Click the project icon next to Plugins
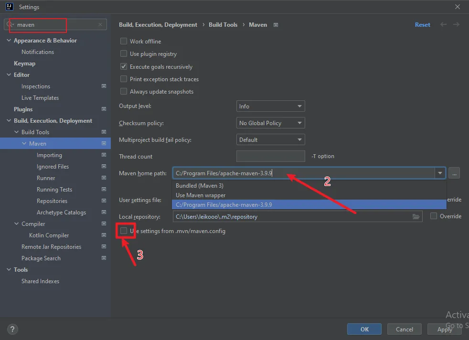Image resolution: width=469 pixels, height=340 pixels. (104, 109)
